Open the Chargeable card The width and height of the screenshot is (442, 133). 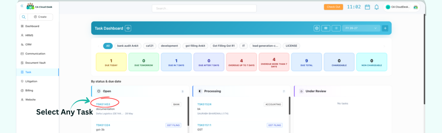[x=339, y=62]
